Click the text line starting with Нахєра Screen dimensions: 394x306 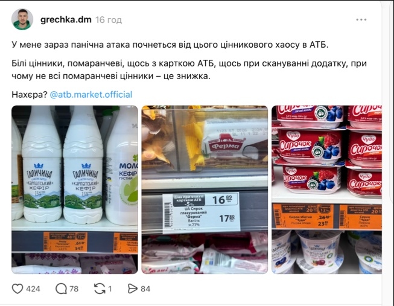point(72,95)
